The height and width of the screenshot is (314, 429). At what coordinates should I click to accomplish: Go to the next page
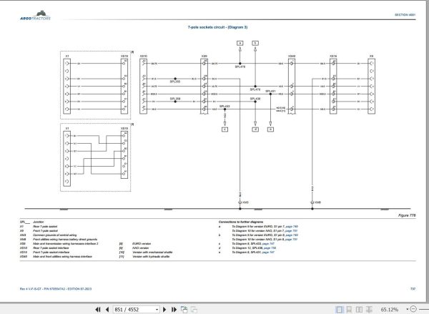tap(164, 309)
